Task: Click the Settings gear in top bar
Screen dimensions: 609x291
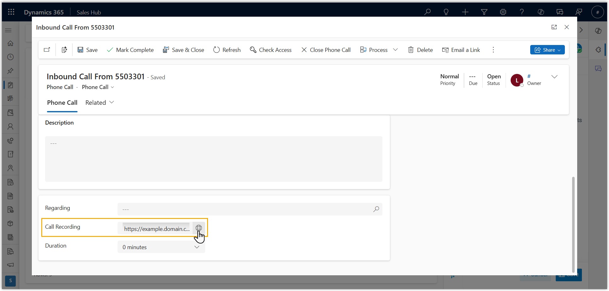Action: point(503,12)
